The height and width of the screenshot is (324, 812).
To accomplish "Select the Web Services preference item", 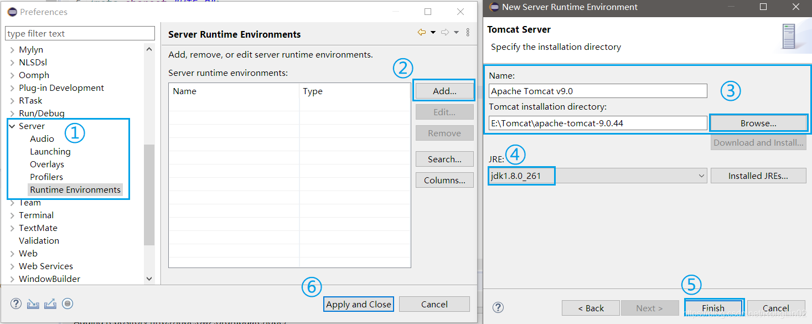I will 46,266.
